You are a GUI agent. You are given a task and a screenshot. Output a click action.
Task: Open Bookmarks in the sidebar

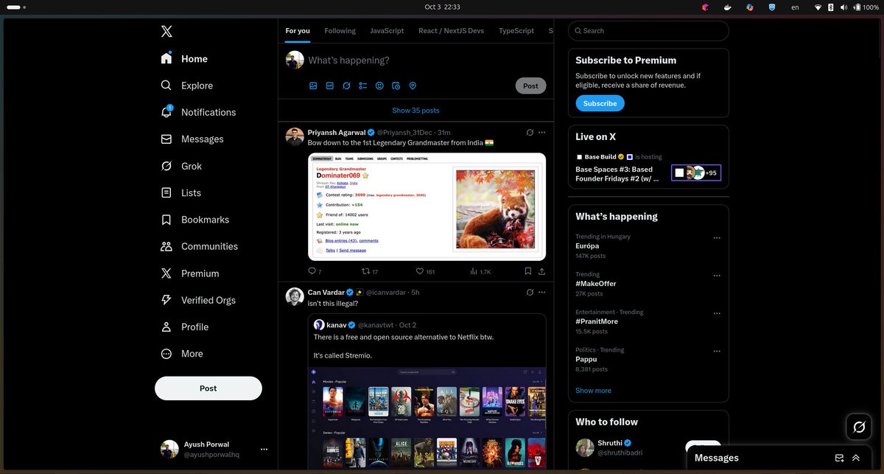point(195,220)
